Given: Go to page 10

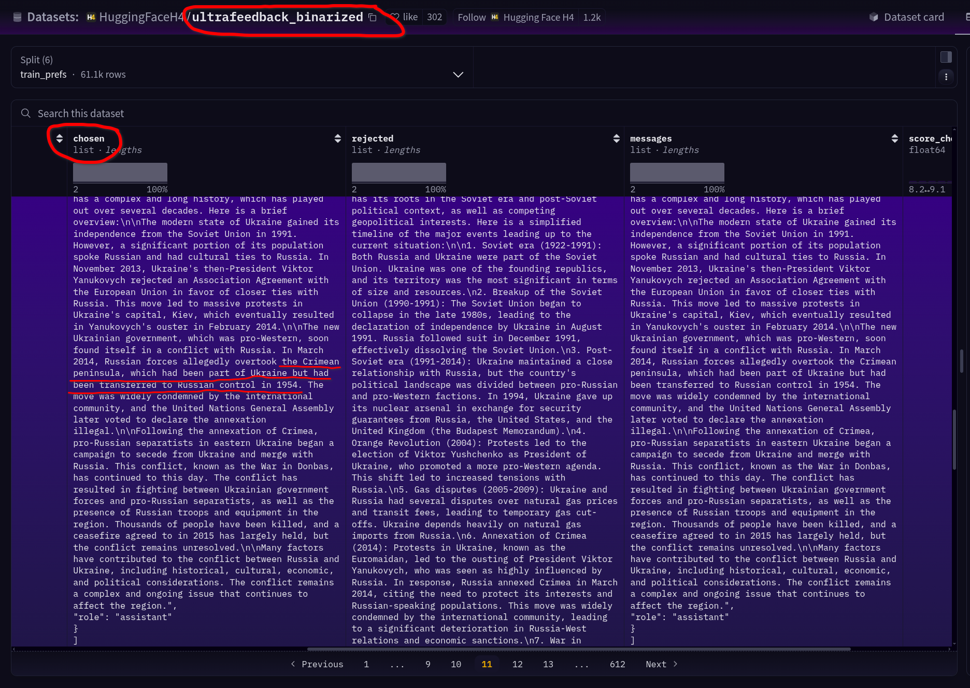Looking at the screenshot, I should [456, 664].
